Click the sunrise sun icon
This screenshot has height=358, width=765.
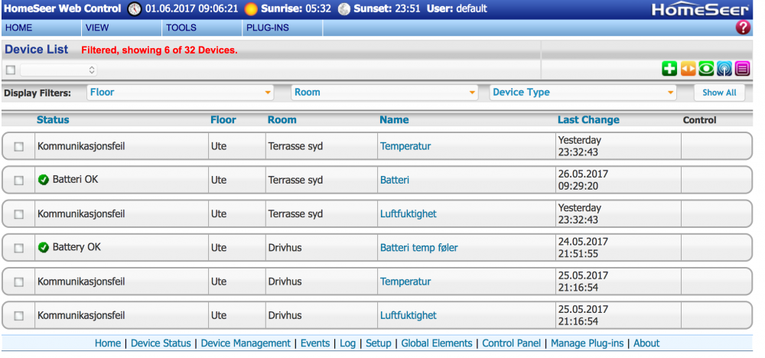[x=251, y=9]
